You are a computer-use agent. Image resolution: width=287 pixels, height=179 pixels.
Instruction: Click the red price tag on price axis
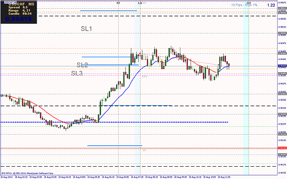[x=282, y=148]
